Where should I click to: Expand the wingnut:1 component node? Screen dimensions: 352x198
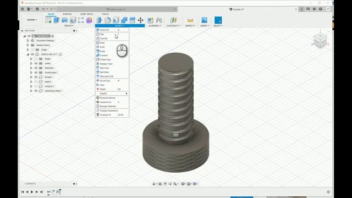pos(31,86)
